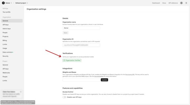Viewport: 190px width, 105px height.
Task: Open Dashboard in top navigation
Action: pyautogui.click(x=156, y=3)
